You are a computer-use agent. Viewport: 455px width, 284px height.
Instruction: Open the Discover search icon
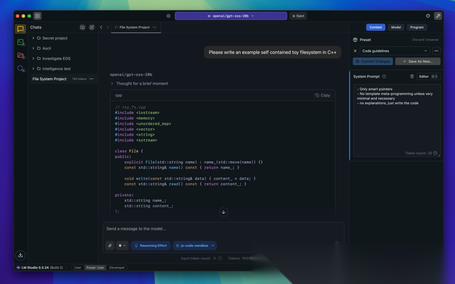pyautogui.click(x=20, y=68)
